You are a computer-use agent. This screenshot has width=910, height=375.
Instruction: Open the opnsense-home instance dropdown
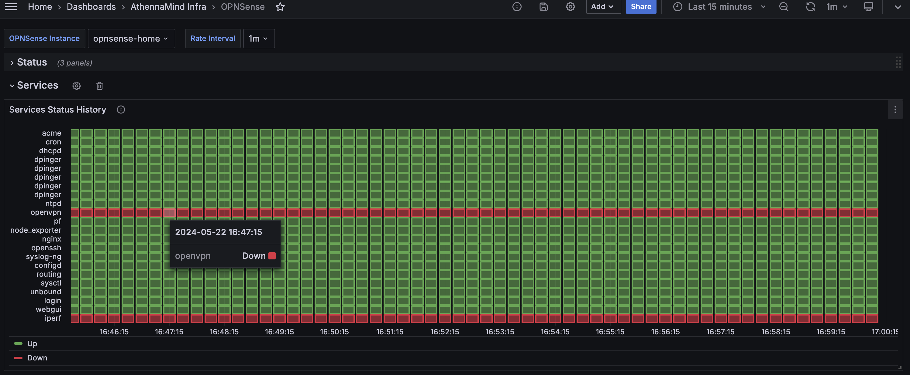click(x=131, y=39)
